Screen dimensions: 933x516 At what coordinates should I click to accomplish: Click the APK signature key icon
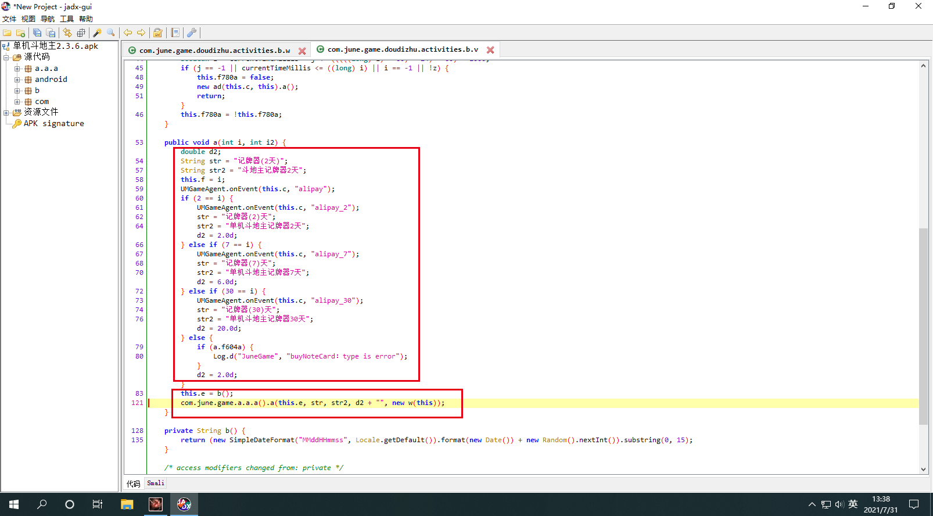pos(17,123)
